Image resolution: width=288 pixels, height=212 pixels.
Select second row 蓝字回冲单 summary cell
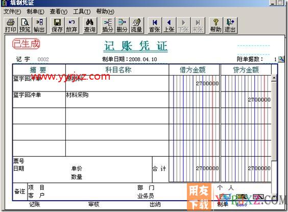click(x=39, y=100)
